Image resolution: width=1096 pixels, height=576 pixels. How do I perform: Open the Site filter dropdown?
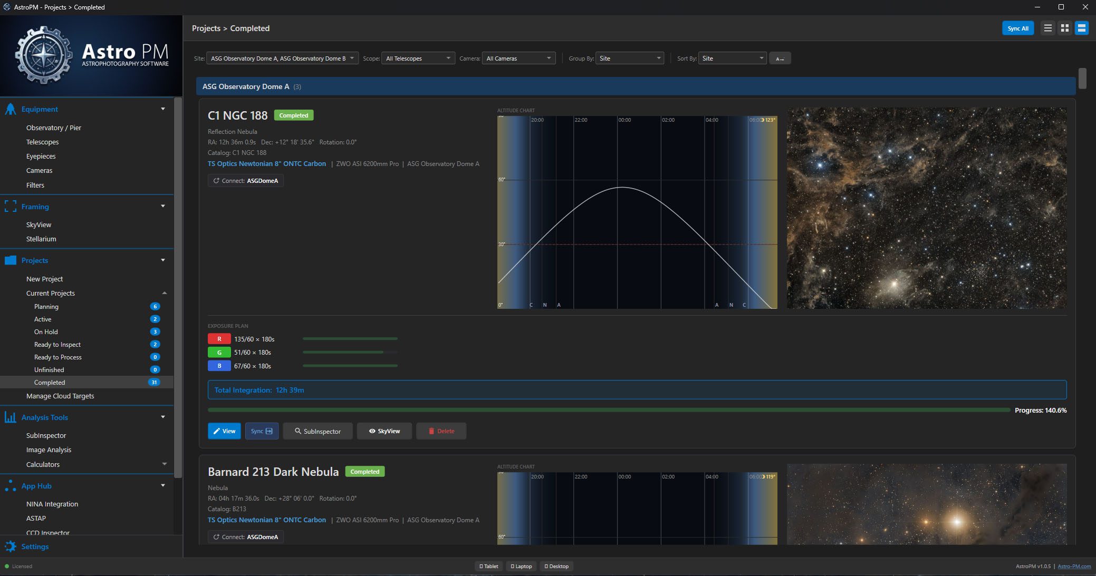pos(282,58)
